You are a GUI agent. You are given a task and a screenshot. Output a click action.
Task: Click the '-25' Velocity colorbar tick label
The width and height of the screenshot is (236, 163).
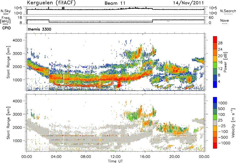tap(222, 126)
